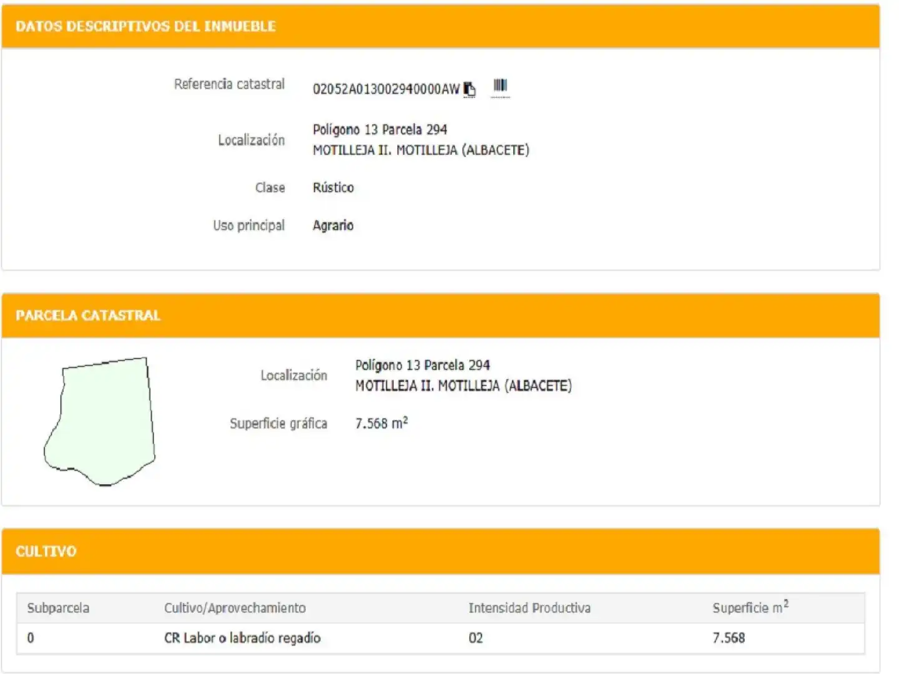Click 'Polígono 13 Parcela 294' in property data

tap(380, 130)
